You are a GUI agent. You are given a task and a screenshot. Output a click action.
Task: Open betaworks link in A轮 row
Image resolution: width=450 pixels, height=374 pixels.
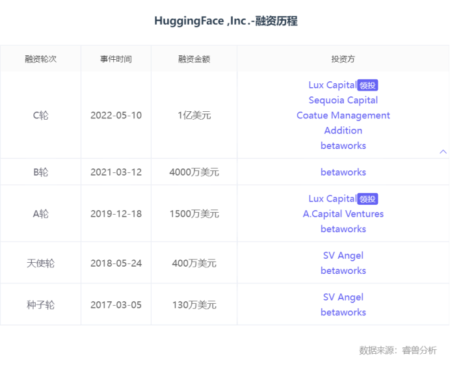[x=343, y=229]
